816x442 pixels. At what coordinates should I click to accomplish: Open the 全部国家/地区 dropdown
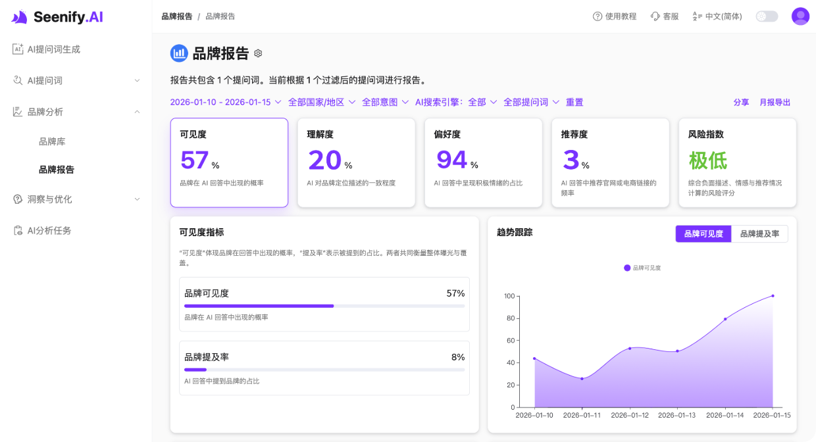click(x=319, y=102)
